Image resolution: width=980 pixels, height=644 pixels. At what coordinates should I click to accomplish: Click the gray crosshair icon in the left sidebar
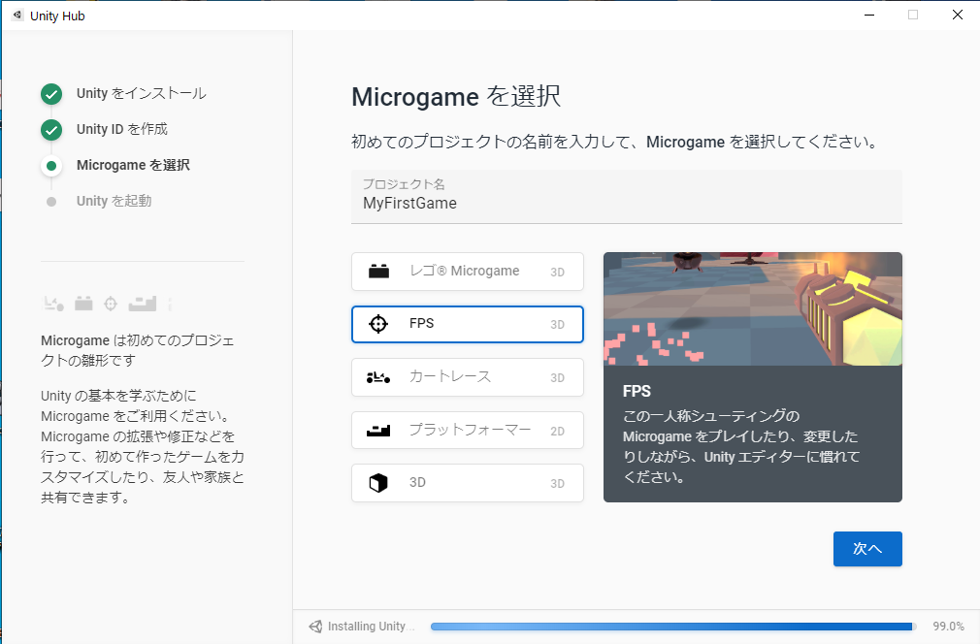[x=111, y=304]
